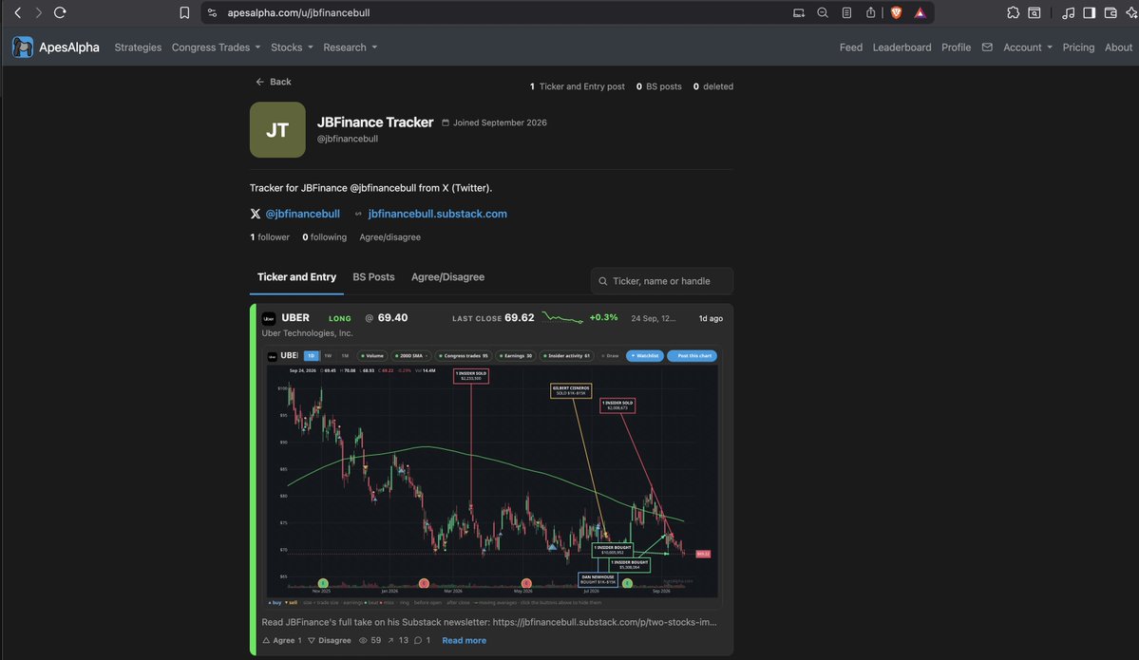Viewport: 1139px width, 660px height.
Task: Toggle Volume indicator on chart
Action: point(372,356)
